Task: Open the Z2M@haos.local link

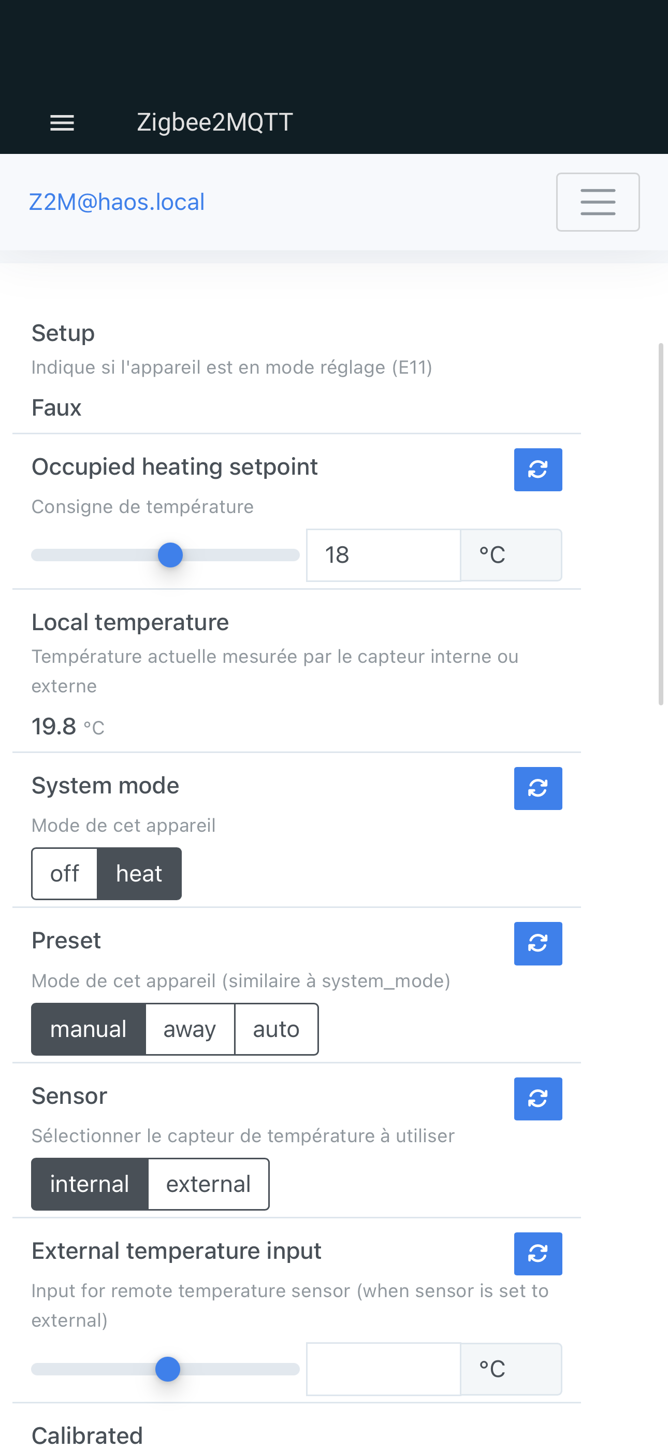Action: 117,202
